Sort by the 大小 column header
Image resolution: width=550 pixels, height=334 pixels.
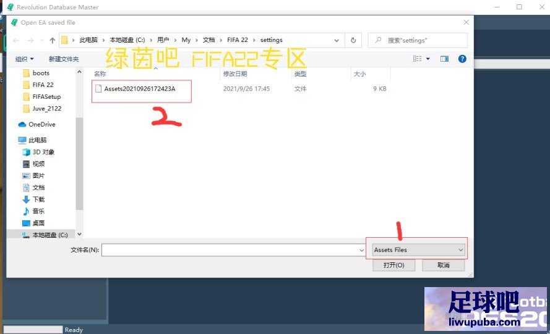click(x=359, y=74)
